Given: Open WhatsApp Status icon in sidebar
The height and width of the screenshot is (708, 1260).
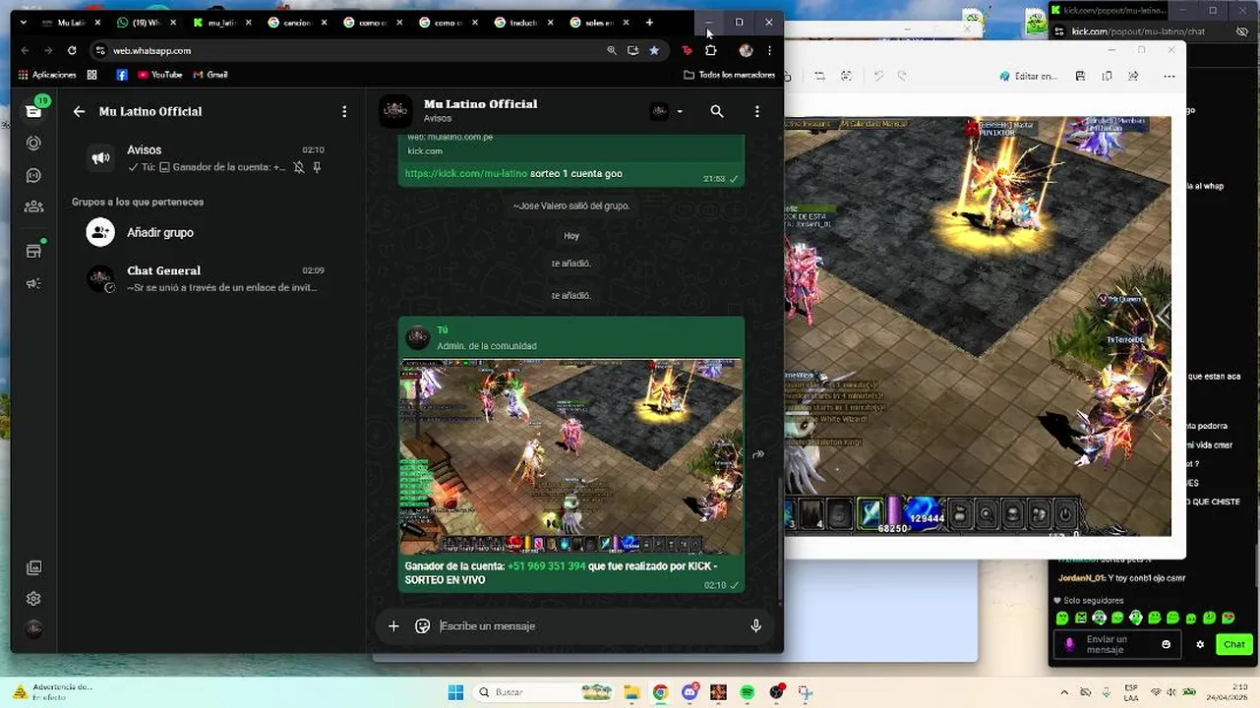Looking at the screenshot, I should point(33,143).
